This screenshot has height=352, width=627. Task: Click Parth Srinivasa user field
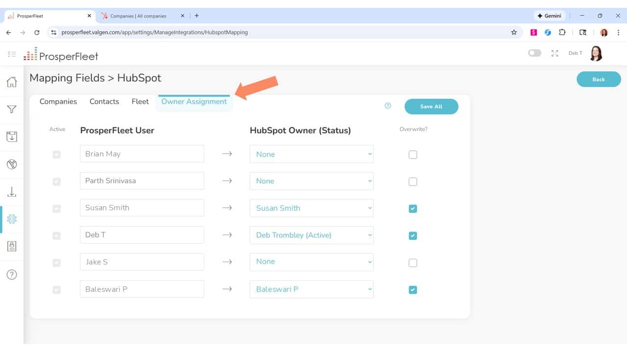(142, 180)
